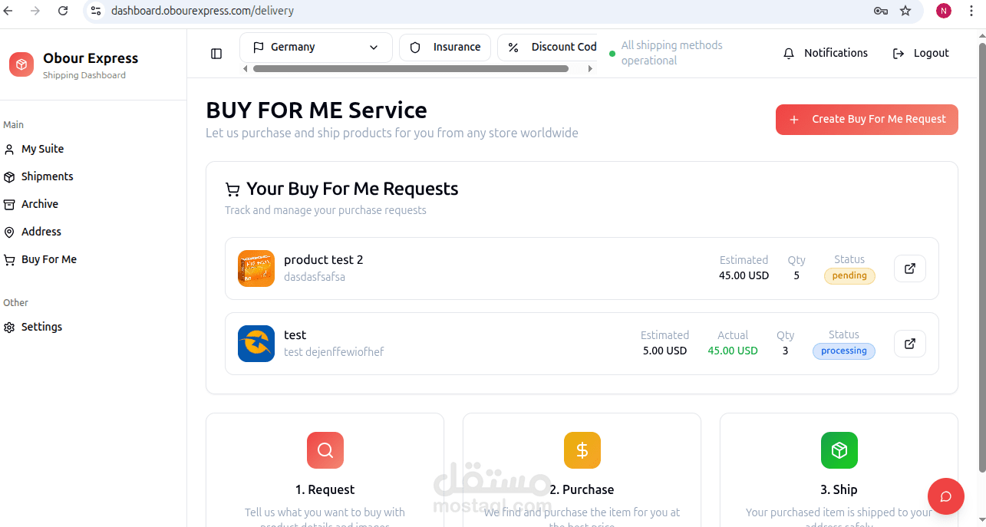Open the chat support bubble
The image size is (986, 527).
(x=945, y=496)
